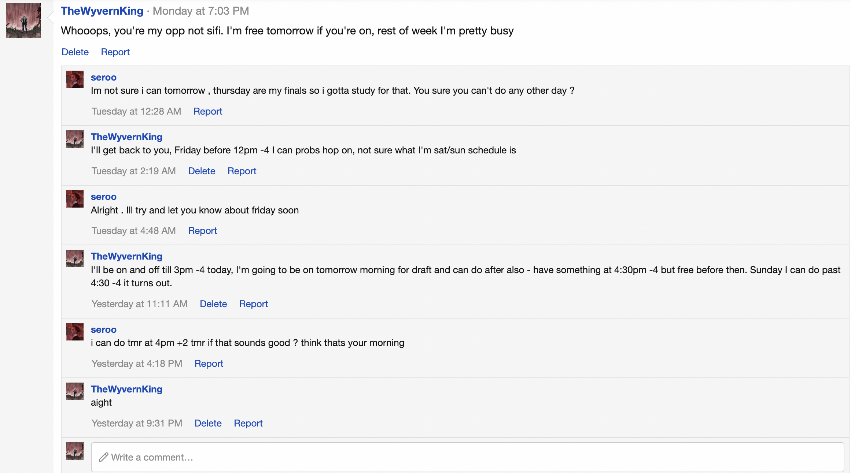This screenshot has width=851, height=473.
Task: Click TheWyvernKing avatar on Friday 12pm comment
Action: pos(75,139)
